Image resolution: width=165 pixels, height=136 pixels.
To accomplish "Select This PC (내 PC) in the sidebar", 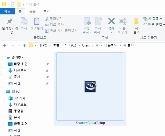I will click(x=13, y=92).
